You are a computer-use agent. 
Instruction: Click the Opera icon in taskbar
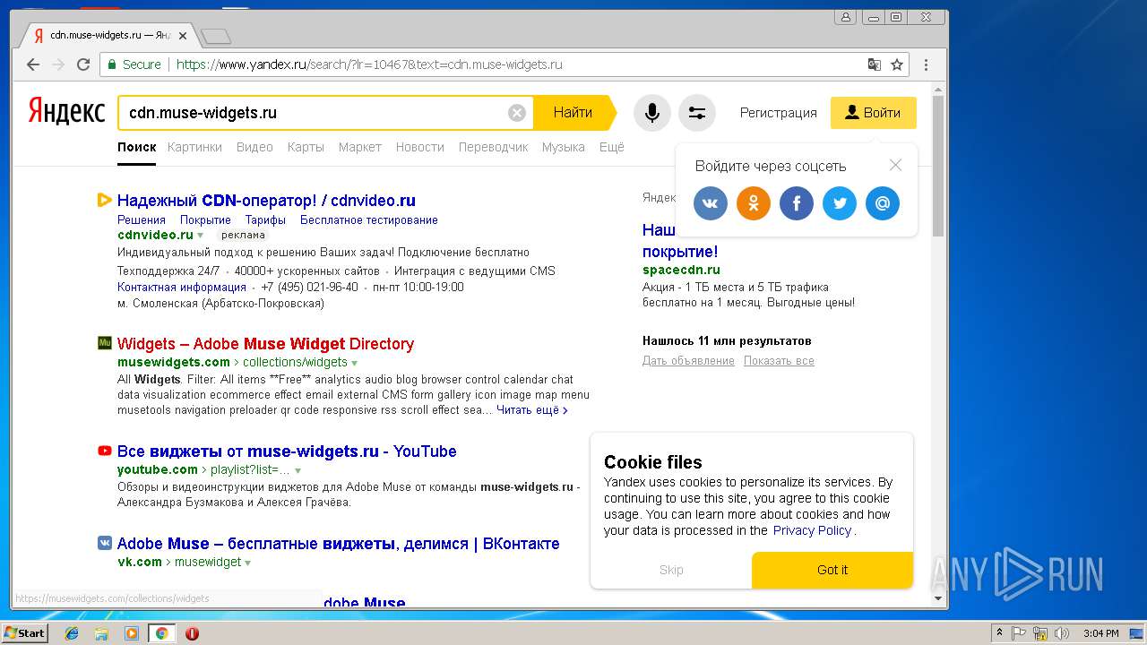[192, 633]
